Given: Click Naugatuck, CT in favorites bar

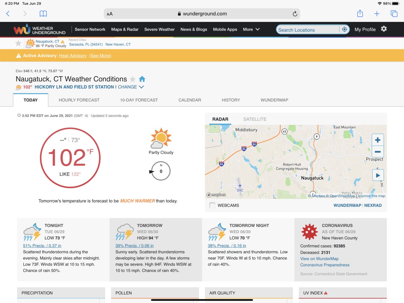Looking at the screenshot, I should point(47,41).
